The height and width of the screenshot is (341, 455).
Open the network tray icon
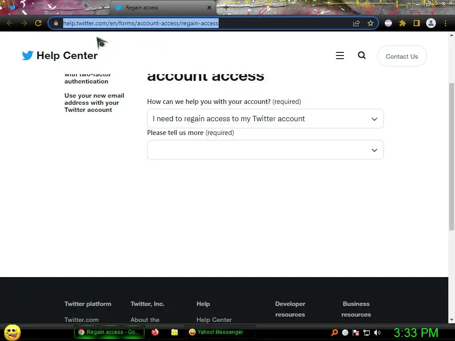click(367, 333)
